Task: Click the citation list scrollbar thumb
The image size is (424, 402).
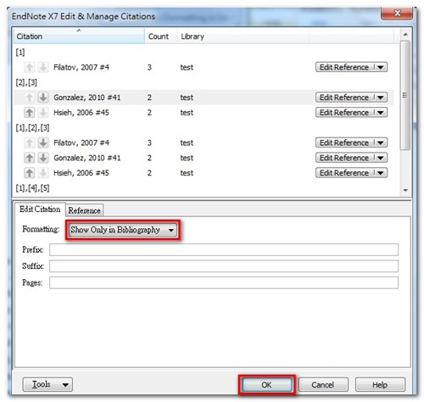Action: pyautogui.click(x=405, y=95)
